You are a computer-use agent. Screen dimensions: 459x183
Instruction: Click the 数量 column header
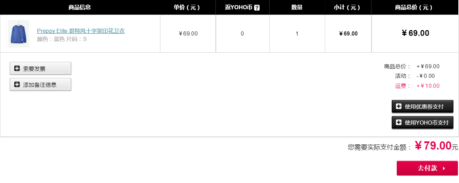point(297,7)
